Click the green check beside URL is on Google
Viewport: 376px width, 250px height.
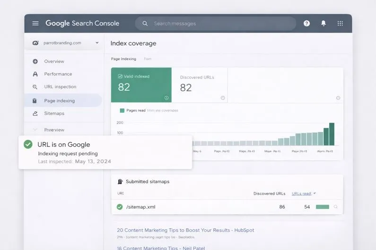coord(28,144)
